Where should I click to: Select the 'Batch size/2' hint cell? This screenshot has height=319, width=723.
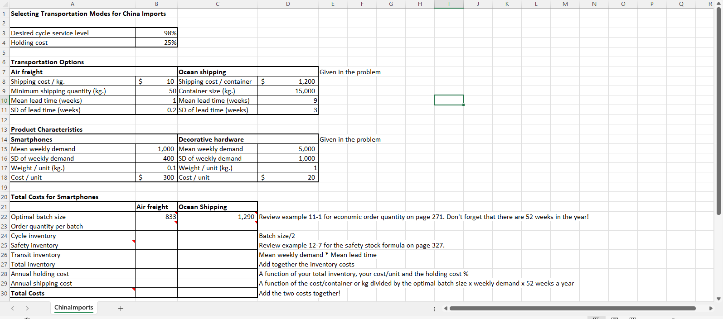click(277, 236)
